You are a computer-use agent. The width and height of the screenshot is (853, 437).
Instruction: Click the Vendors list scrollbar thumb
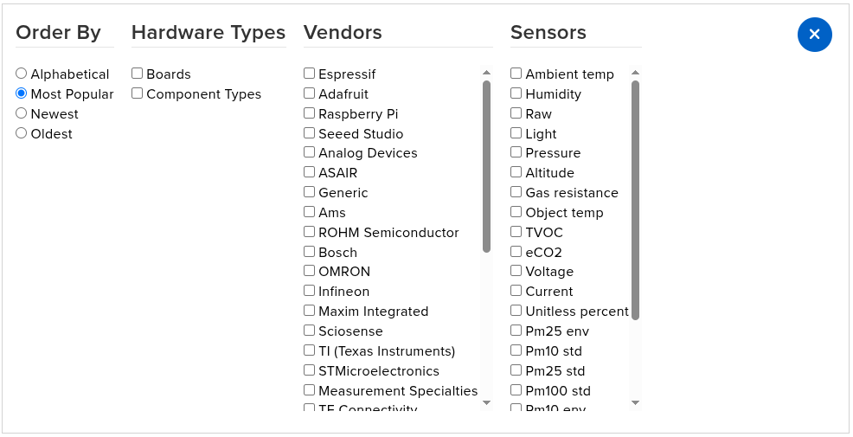(486, 164)
